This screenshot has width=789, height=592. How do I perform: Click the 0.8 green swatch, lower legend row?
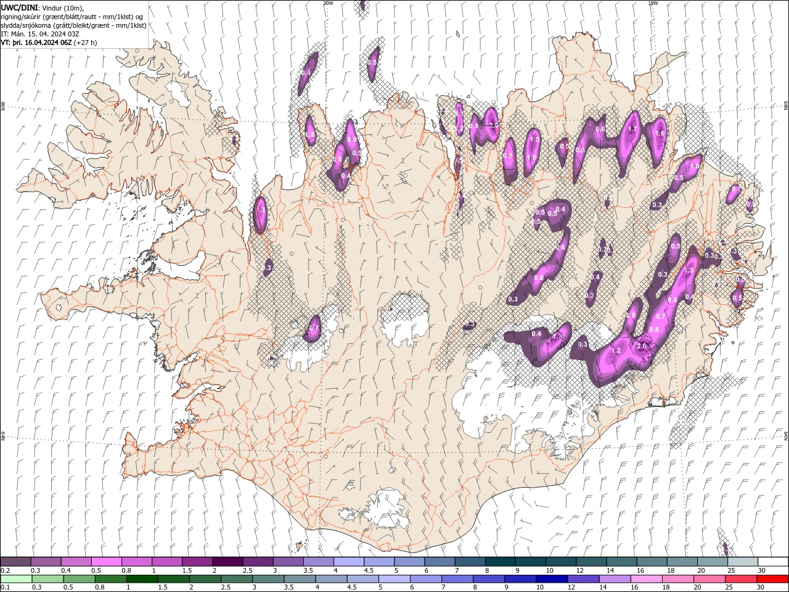click(110, 579)
